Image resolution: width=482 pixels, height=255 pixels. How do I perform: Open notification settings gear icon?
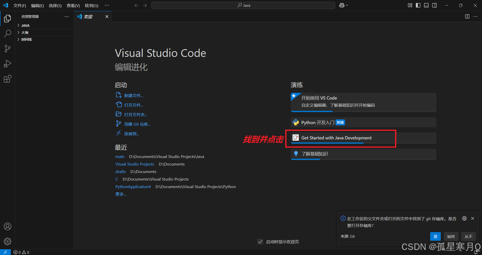[464, 218]
